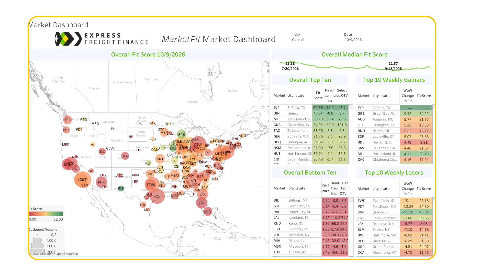Select Quincy, IL row in Overall Top Ten
Screen dimensions: 491x276
[x=310, y=113]
